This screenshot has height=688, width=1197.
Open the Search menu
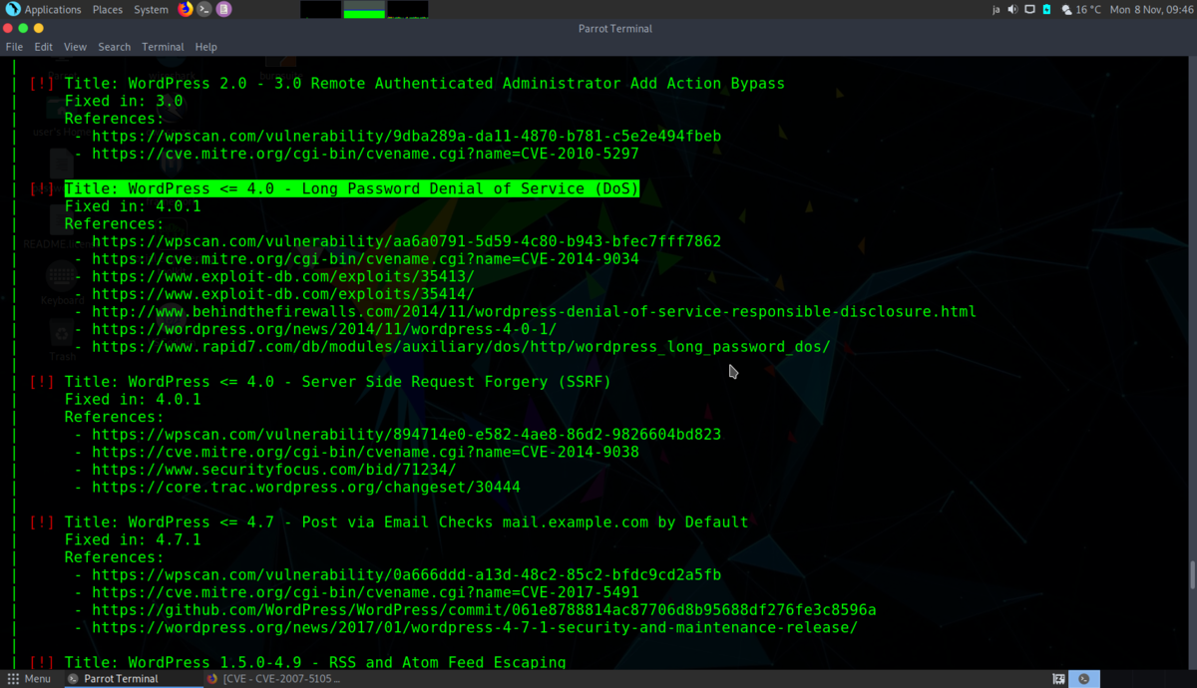(114, 47)
